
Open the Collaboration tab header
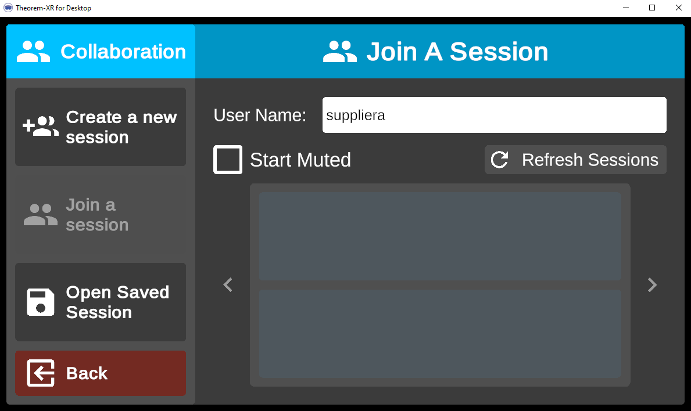[x=101, y=52]
